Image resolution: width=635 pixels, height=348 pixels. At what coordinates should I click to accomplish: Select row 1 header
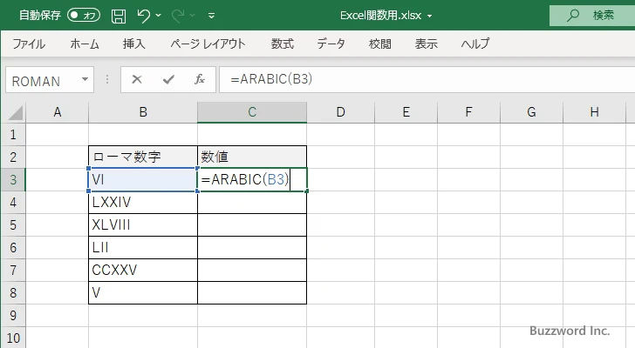(x=13, y=135)
